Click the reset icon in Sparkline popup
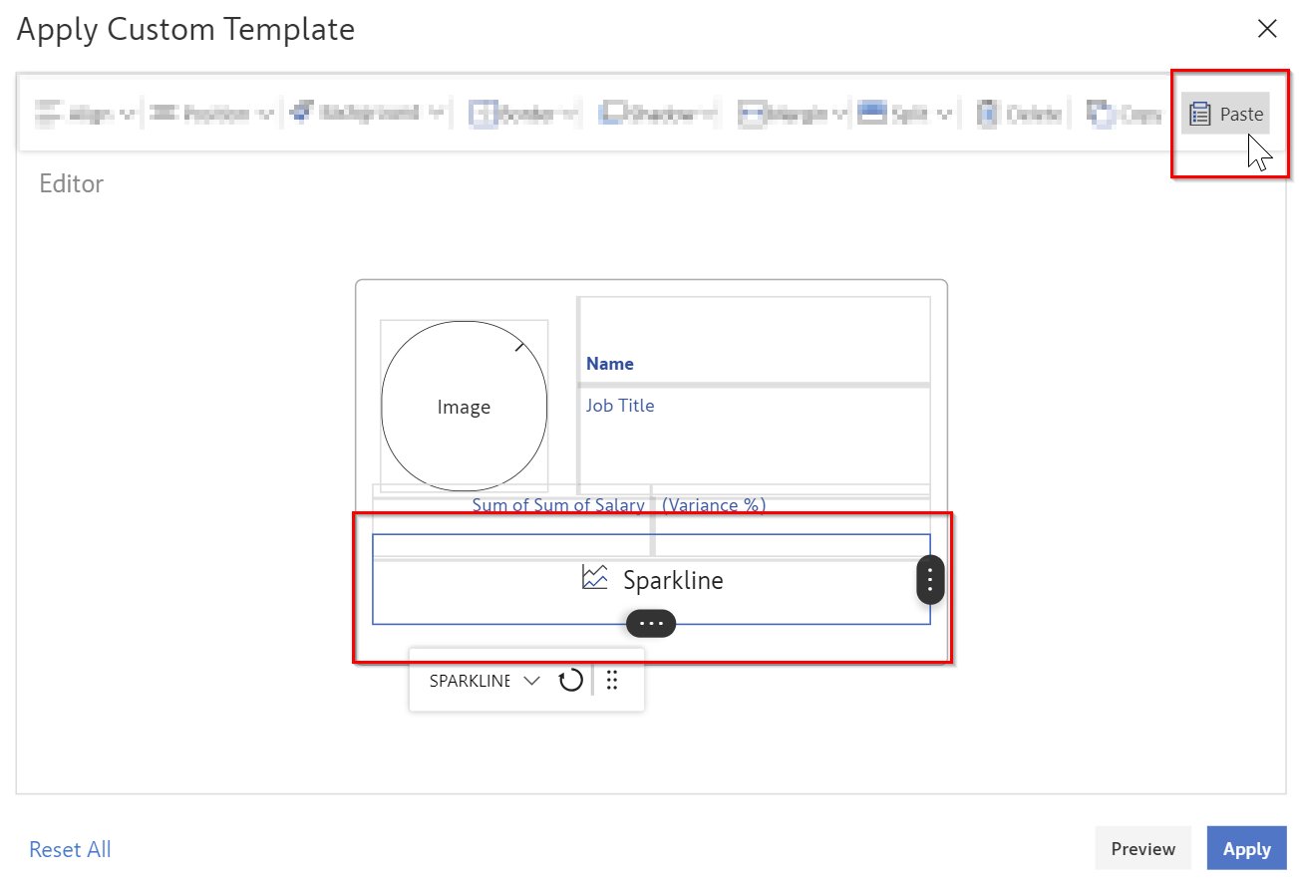Image resolution: width=1299 pixels, height=883 pixels. click(x=570, y=681)
